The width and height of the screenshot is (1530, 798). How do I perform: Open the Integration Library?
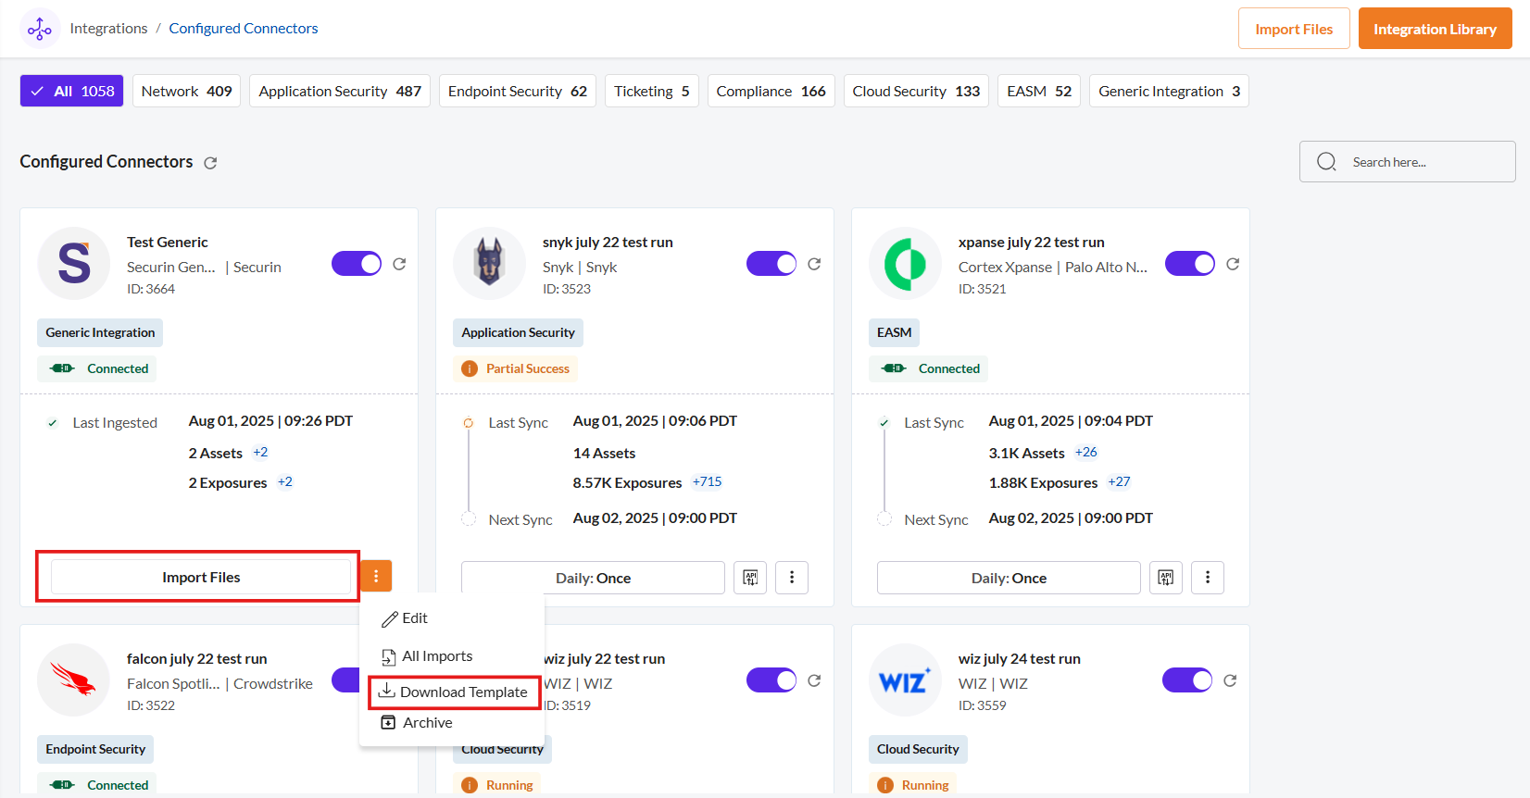point(1435,29)
